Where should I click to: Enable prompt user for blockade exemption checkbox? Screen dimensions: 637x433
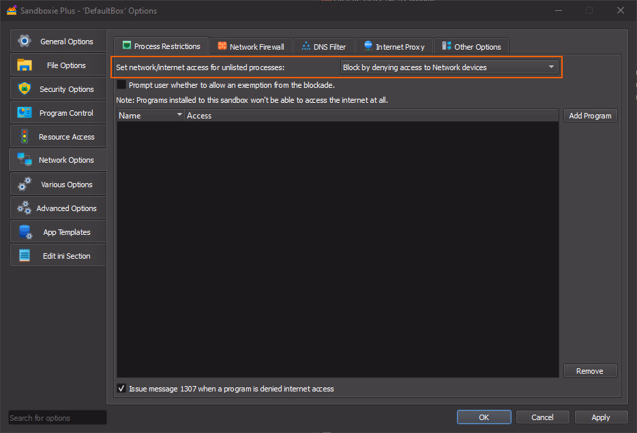[121, 85]
